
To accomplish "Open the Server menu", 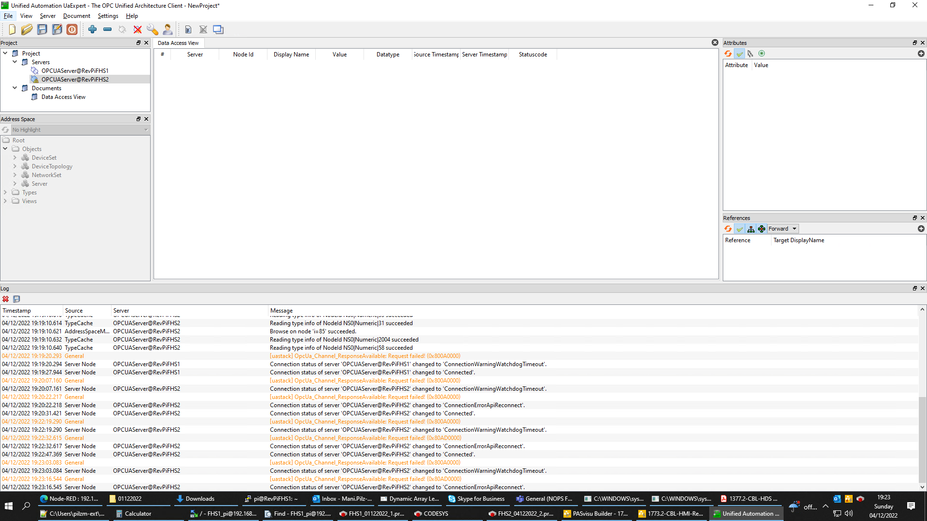I will click(x=48, y=16).
